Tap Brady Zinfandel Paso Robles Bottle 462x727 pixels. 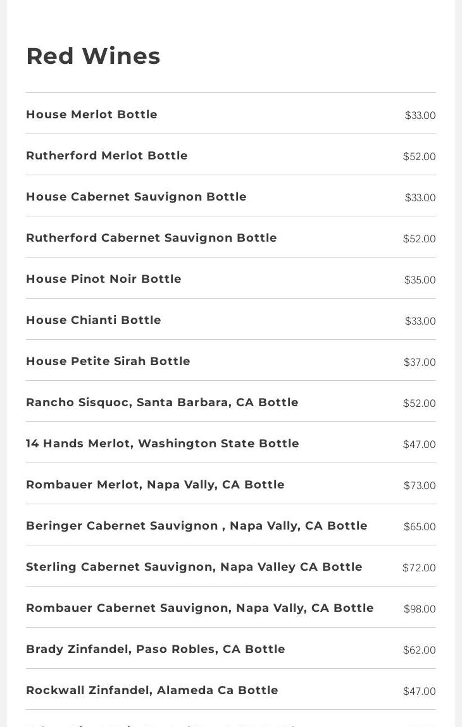pyautogui.click(x=156, y=649)
